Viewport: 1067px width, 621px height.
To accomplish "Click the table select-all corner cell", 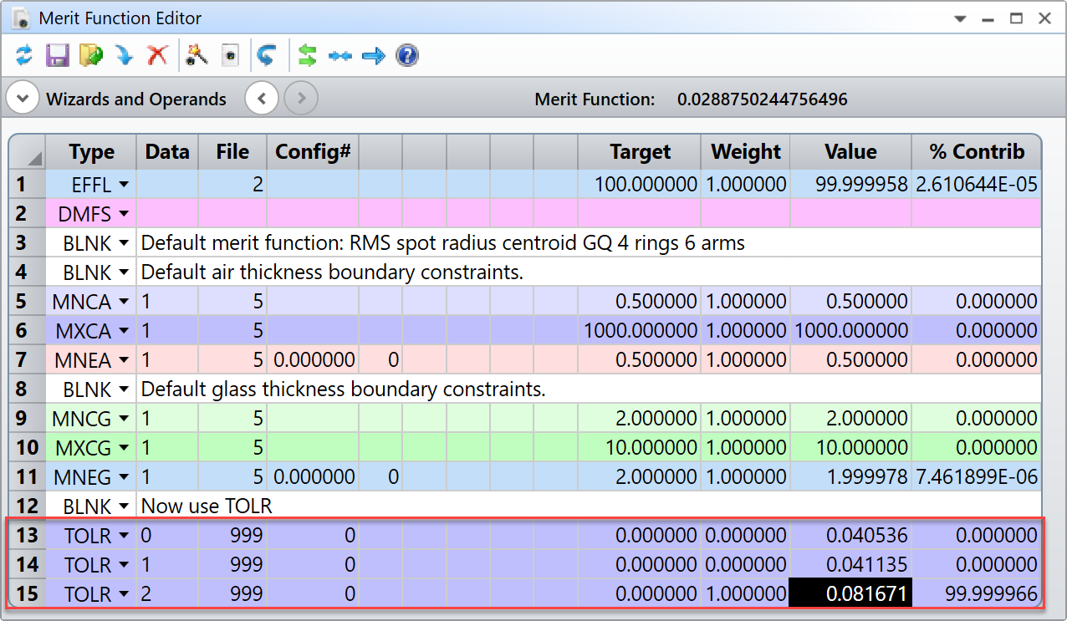I will point(27,152).
